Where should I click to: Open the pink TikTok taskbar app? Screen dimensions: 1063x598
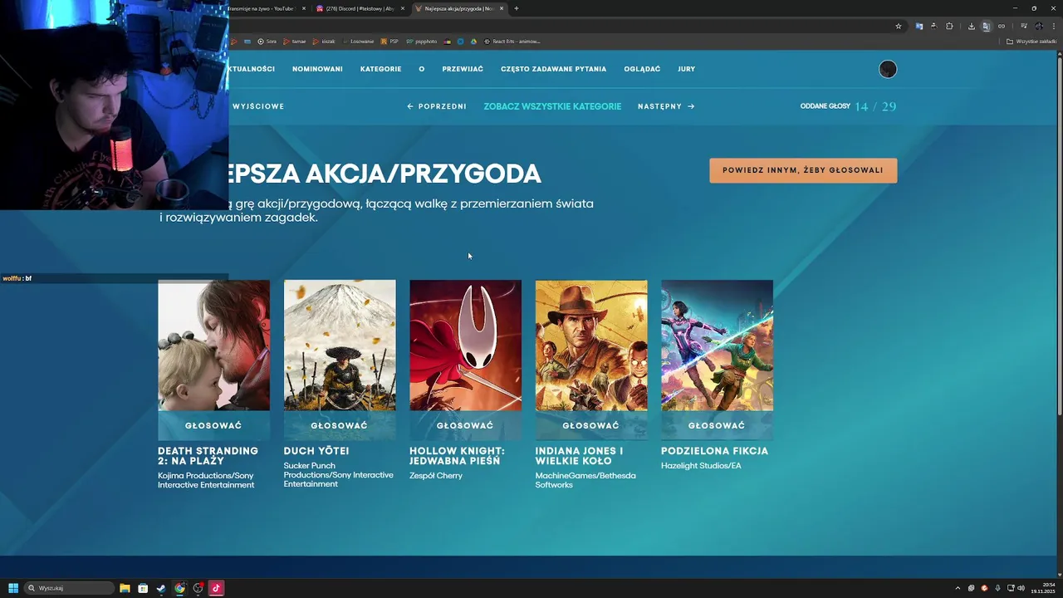click(216, 588)
